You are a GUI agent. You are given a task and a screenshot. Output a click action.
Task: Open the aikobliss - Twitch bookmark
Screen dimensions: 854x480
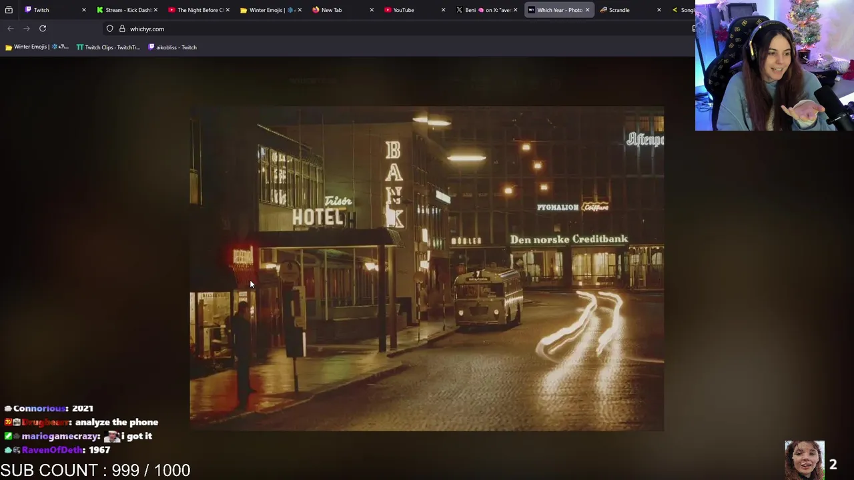coord(172,47)
